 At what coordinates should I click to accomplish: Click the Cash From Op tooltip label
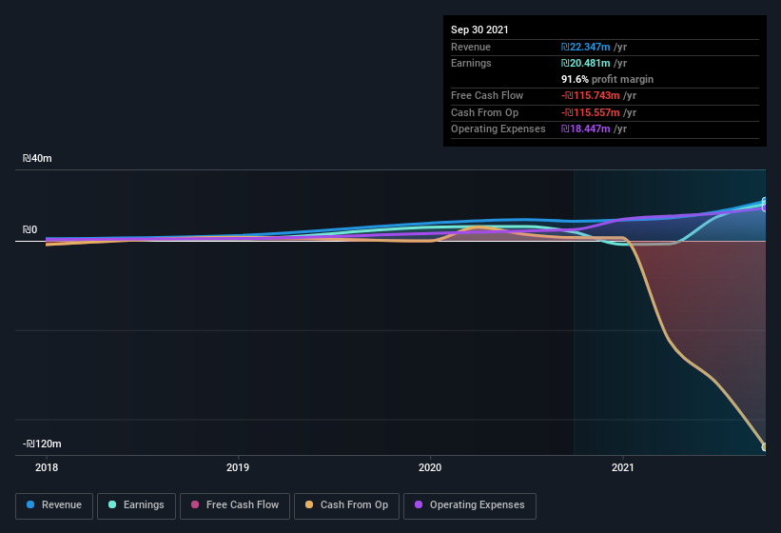point(484,112)
